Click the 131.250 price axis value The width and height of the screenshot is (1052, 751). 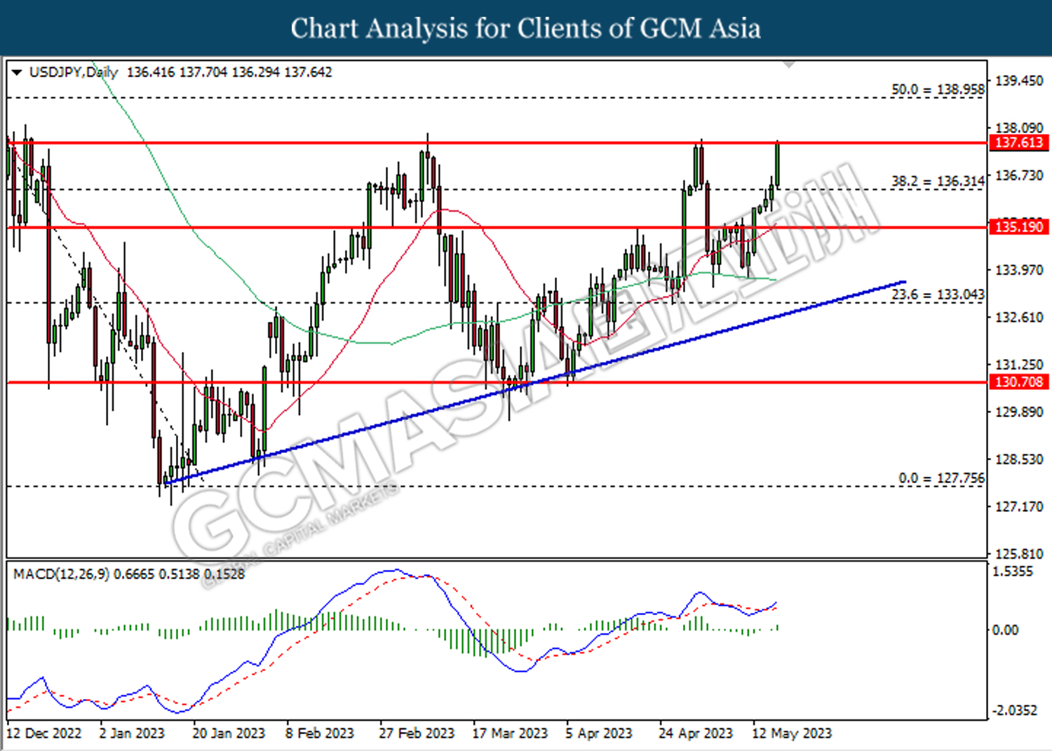(1019, 365)
